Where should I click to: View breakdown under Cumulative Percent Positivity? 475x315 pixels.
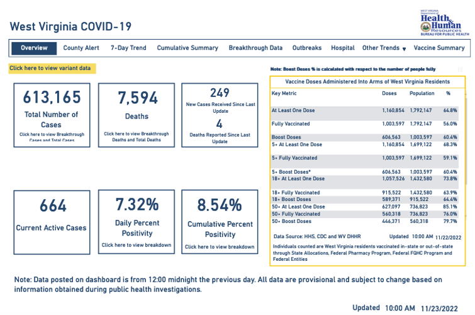(x=220, y=247)
